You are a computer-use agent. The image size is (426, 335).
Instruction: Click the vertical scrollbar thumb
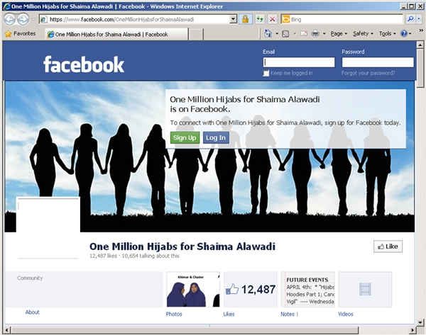point(420,68)
